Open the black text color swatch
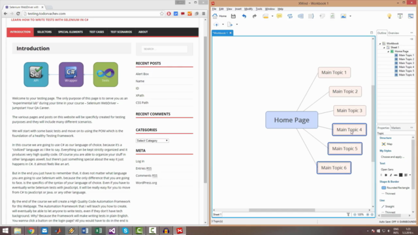Image resolution: width=418 pixels, height=235 pixels. pyautogui.click(x=400, y=175)
